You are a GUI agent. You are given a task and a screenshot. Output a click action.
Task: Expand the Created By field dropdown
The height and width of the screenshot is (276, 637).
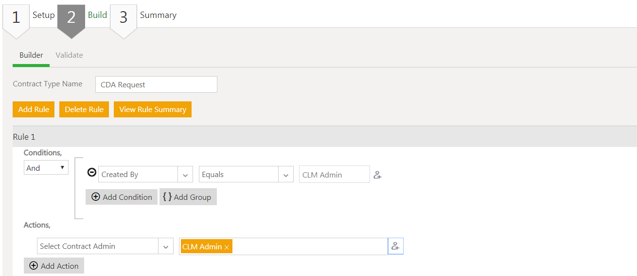pos(185,175)
